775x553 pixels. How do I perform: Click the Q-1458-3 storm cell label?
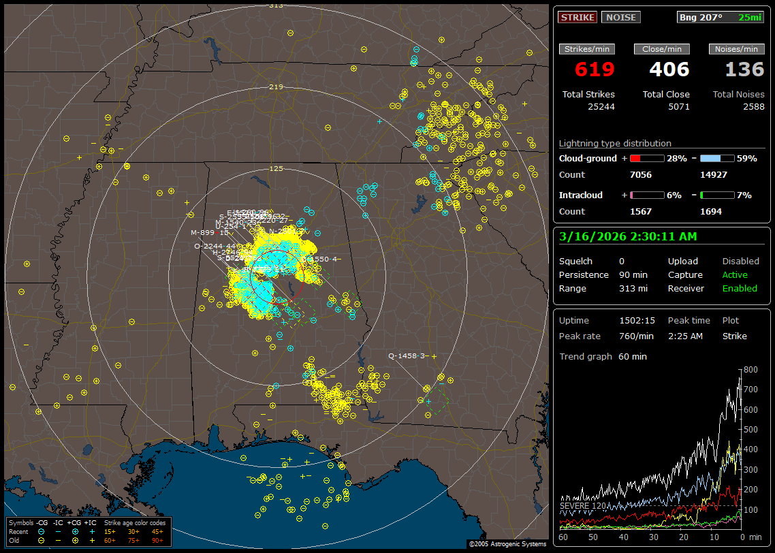click(407, 356)
